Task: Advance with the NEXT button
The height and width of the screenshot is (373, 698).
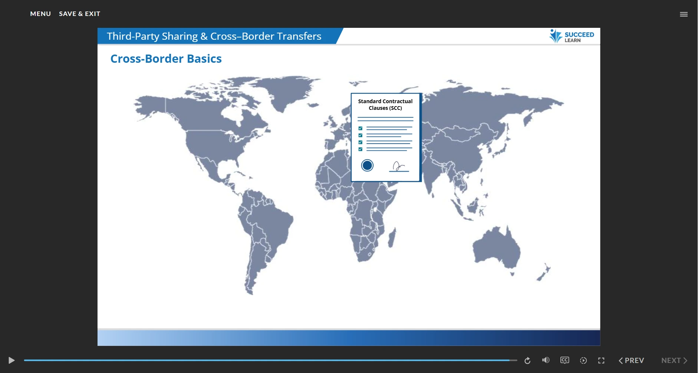Action: click(x=674, y=360)
